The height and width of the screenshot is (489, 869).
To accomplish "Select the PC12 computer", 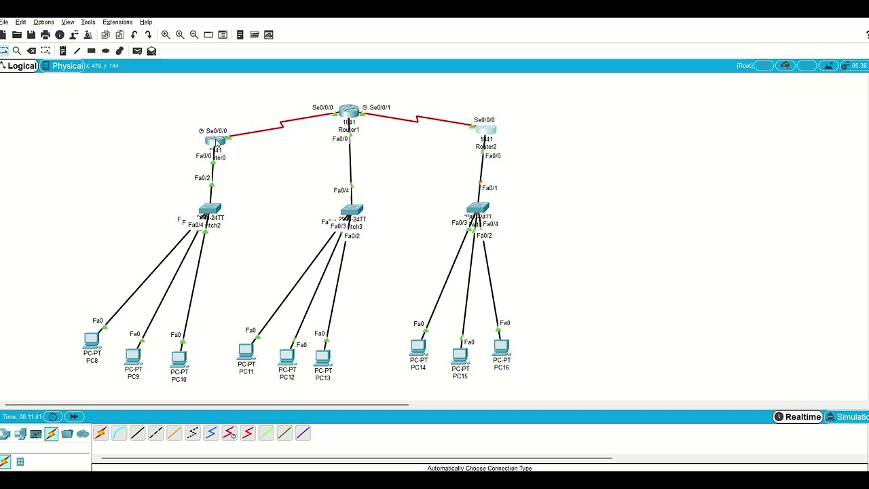I will 287,357.
